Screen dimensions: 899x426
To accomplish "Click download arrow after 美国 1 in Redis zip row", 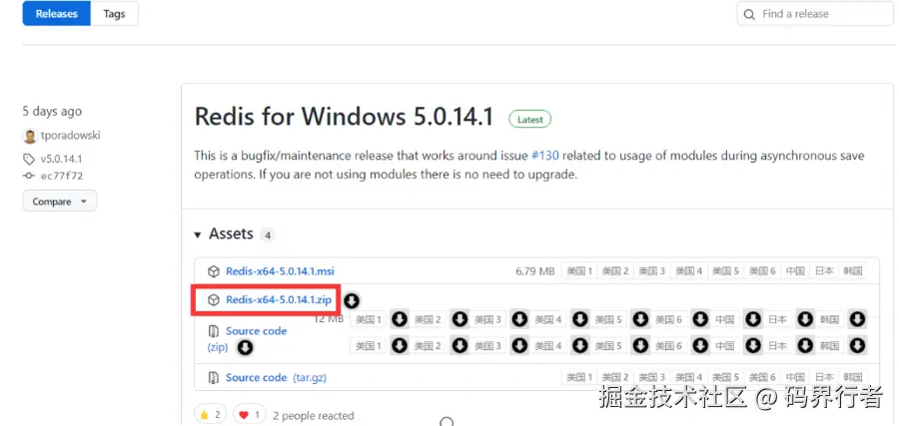I will [399, 319].
